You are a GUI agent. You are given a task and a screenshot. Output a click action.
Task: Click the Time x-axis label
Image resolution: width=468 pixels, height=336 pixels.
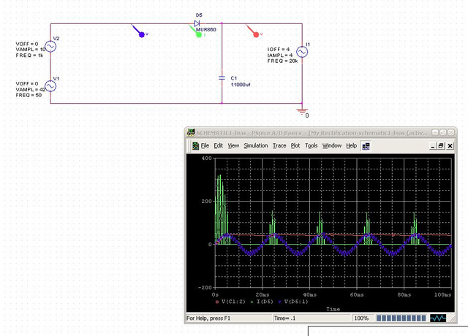click(333, 309)
